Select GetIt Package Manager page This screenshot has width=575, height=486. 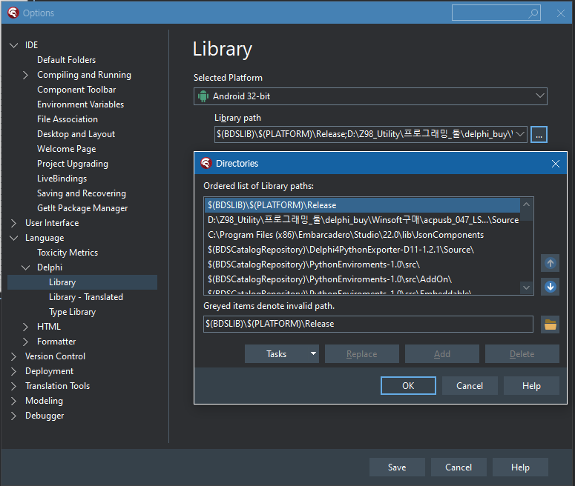tap(82, 208)
